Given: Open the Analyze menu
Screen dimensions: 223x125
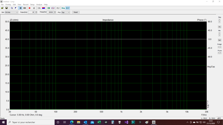Looking at the screenshot, I should point(39,5).
